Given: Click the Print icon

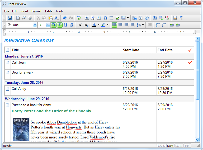Looking at the screenshot, I should pos(30,18).
